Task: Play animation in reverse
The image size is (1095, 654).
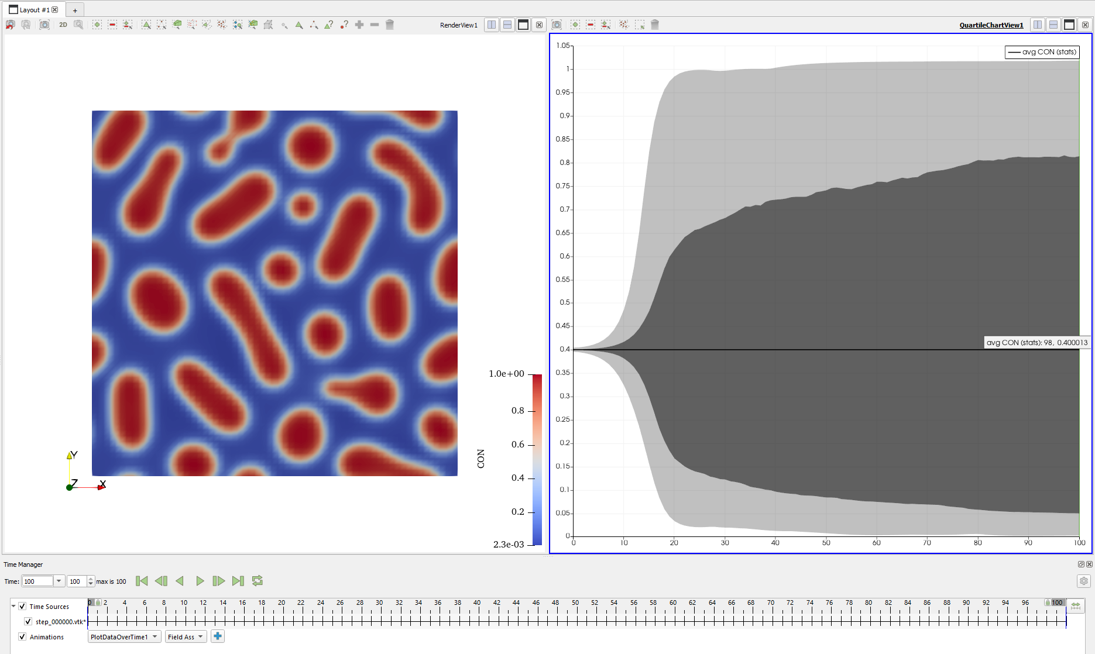Action: (180, 581)
